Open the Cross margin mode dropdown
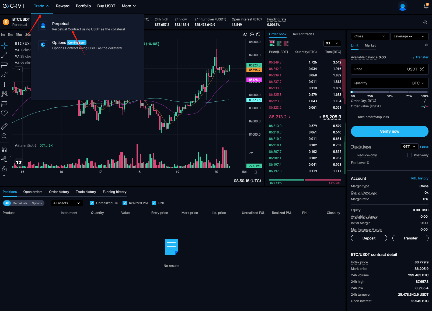The image size is (432, 311). [370, 36]
